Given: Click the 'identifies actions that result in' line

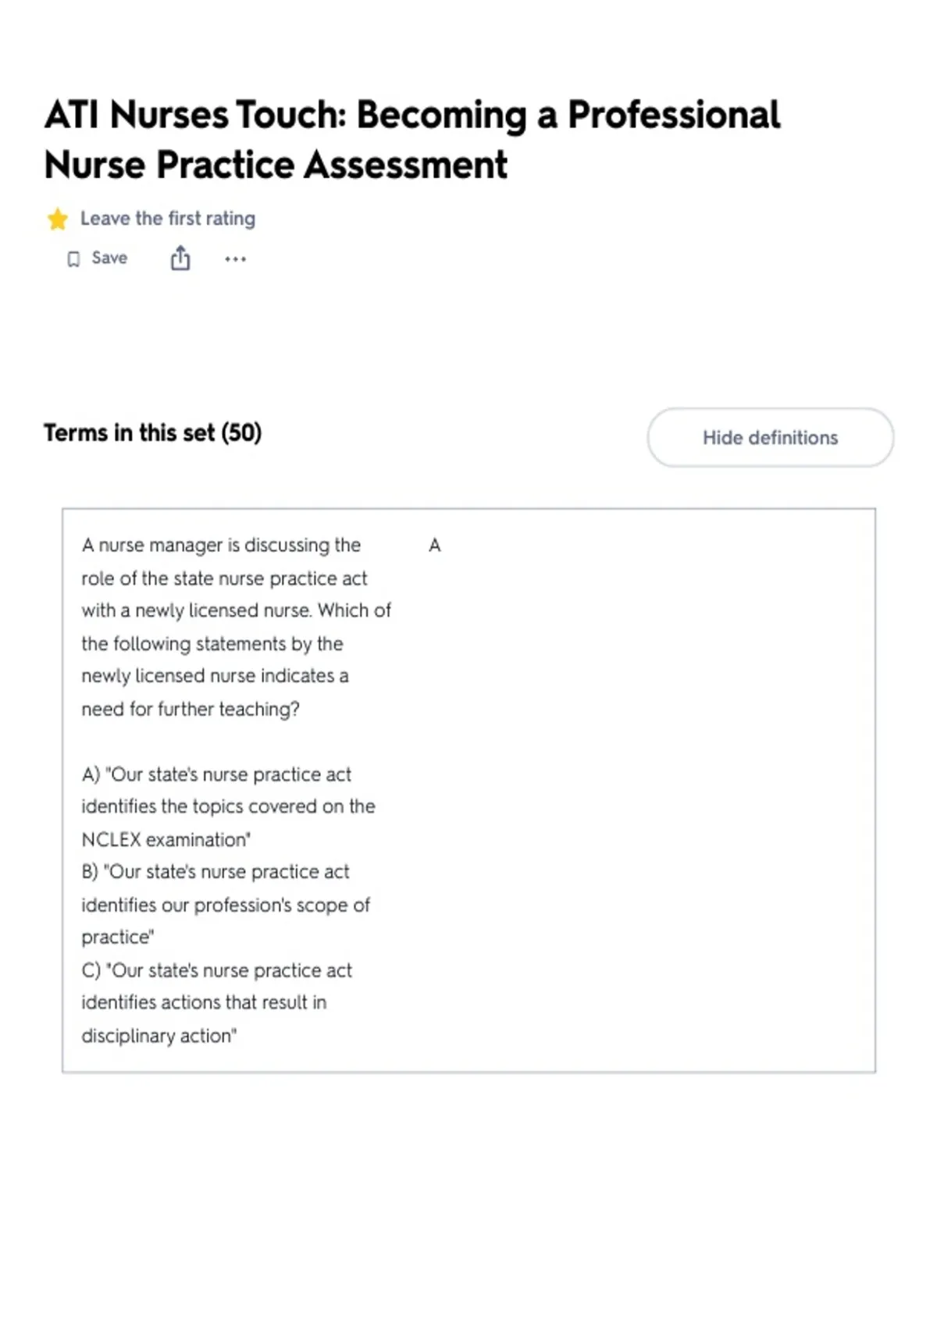Looking at the screenshot, I should 204,1002.
